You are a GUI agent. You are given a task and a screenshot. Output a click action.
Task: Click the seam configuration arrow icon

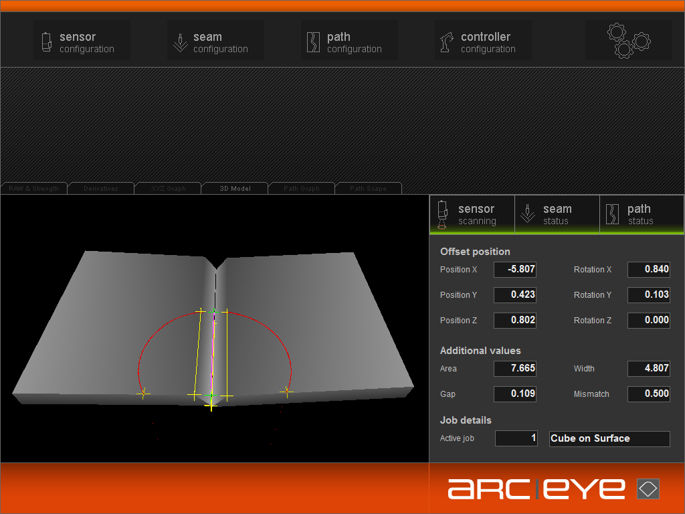point(180,42)
